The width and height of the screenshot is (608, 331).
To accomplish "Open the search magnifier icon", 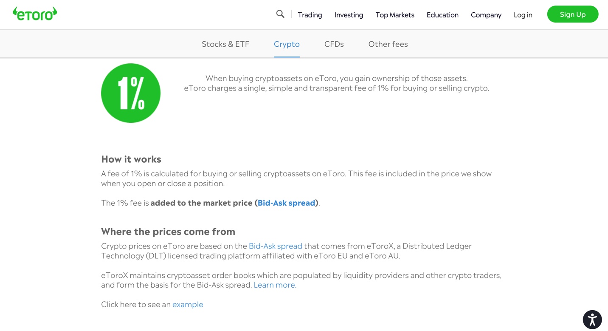I will pyautogui.click(x=280, y=14).
